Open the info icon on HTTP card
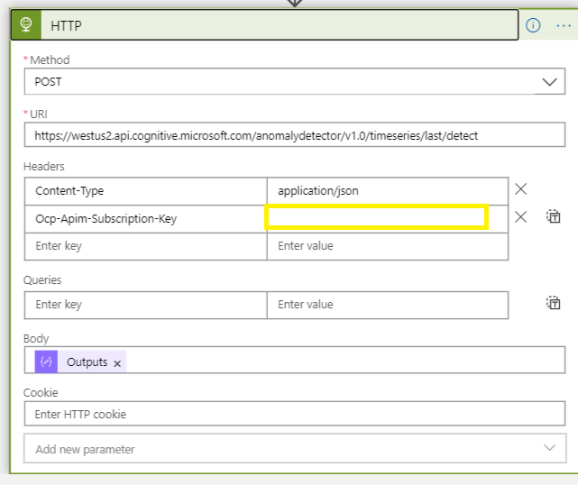This screenshot has width=587, height=485. [533, 26]
